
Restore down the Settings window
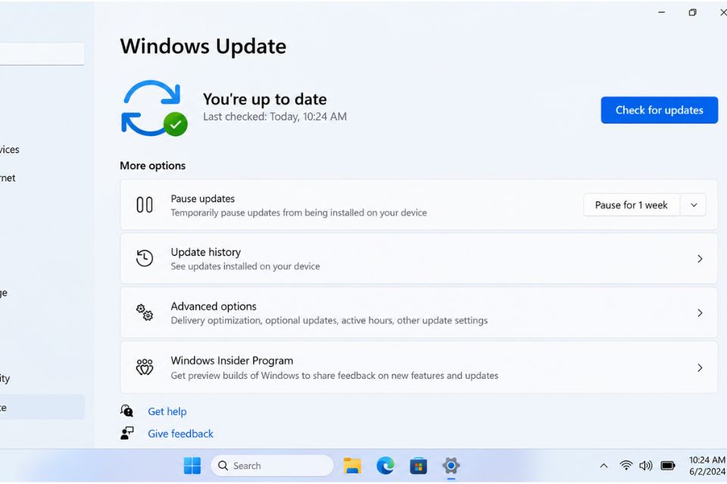point(692,13)
